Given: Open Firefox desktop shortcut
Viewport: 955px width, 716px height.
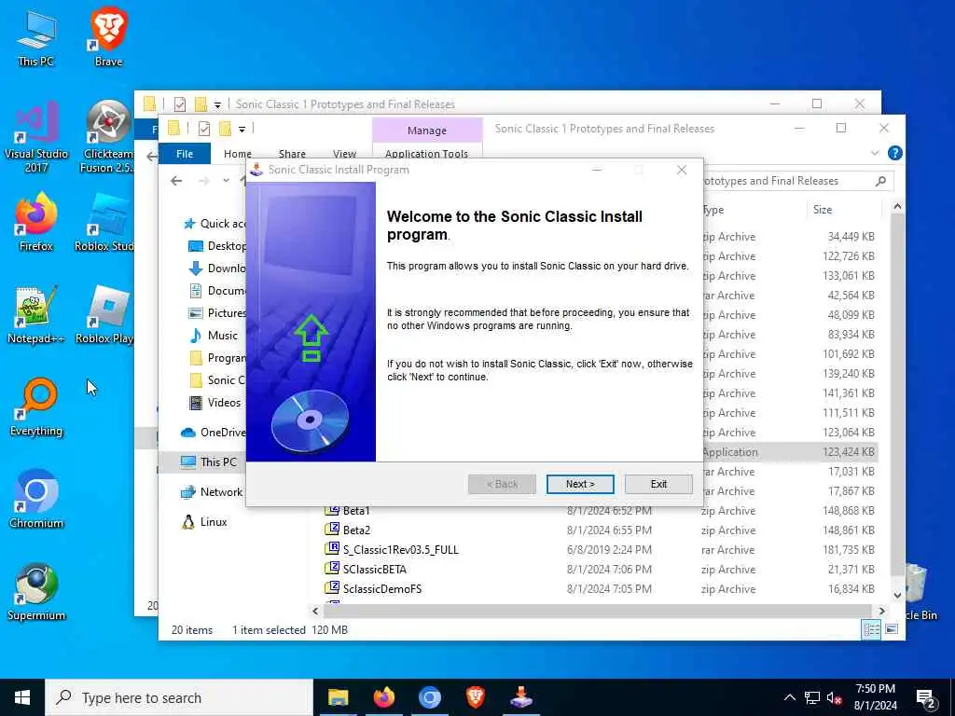Looking at the screenshot, I should (36, 222).
